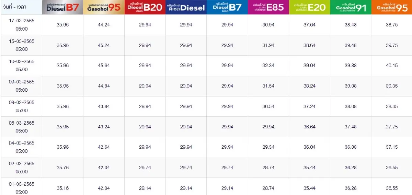
Task: Click 35.96 in the 17-03-2565 row
Action: [x=63, y=25]
